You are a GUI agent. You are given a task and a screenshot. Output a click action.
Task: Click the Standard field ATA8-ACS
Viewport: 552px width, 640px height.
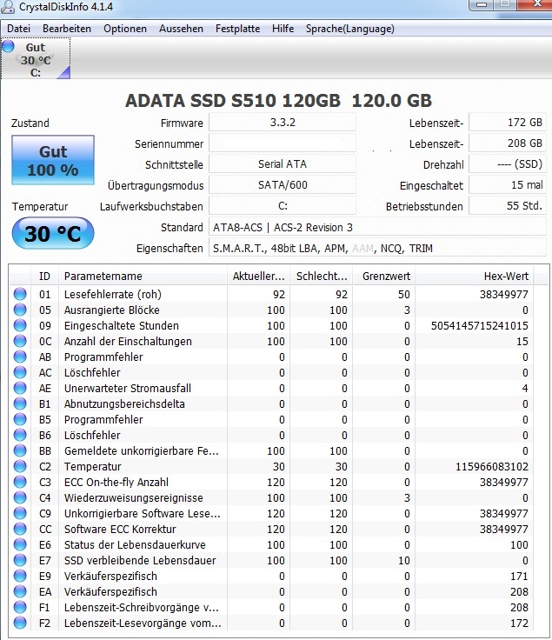pyautogui.click(x=378, y=227)
